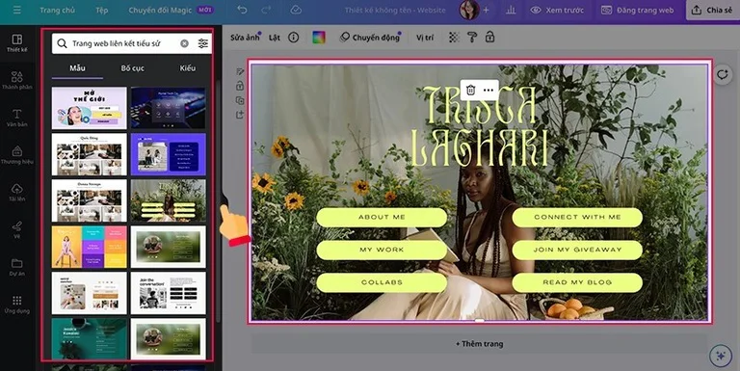Delete element with trash icon
Image resolution: width=740 pixels, height=371 pixels.
[x=470, y=90]
